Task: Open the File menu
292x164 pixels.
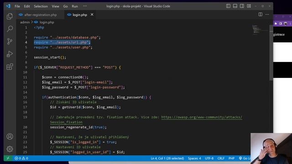Action: tap(17, 6)
